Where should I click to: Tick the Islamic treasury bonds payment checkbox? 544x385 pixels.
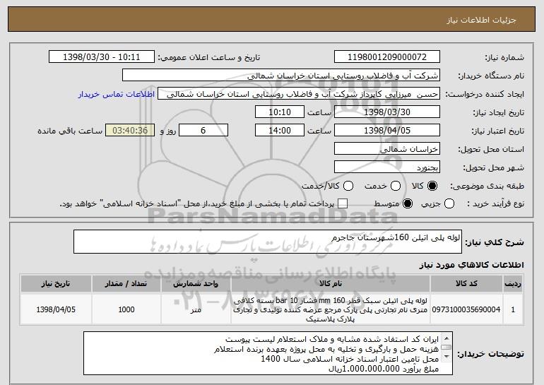343,203
